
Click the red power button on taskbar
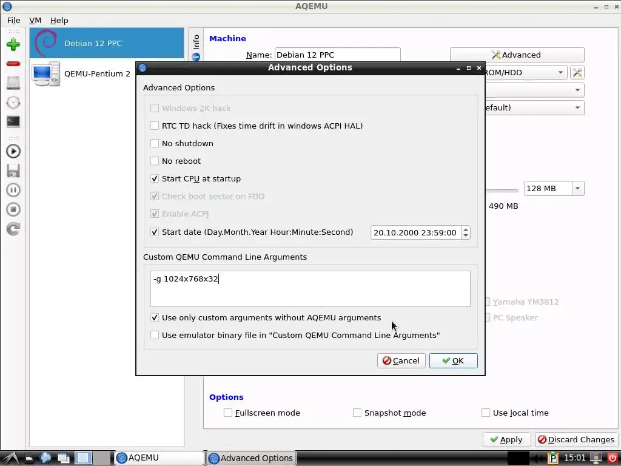[x=612, y=458]
